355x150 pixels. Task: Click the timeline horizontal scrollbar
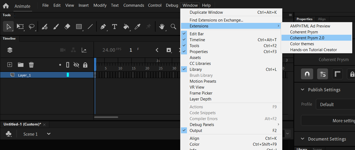106,117
